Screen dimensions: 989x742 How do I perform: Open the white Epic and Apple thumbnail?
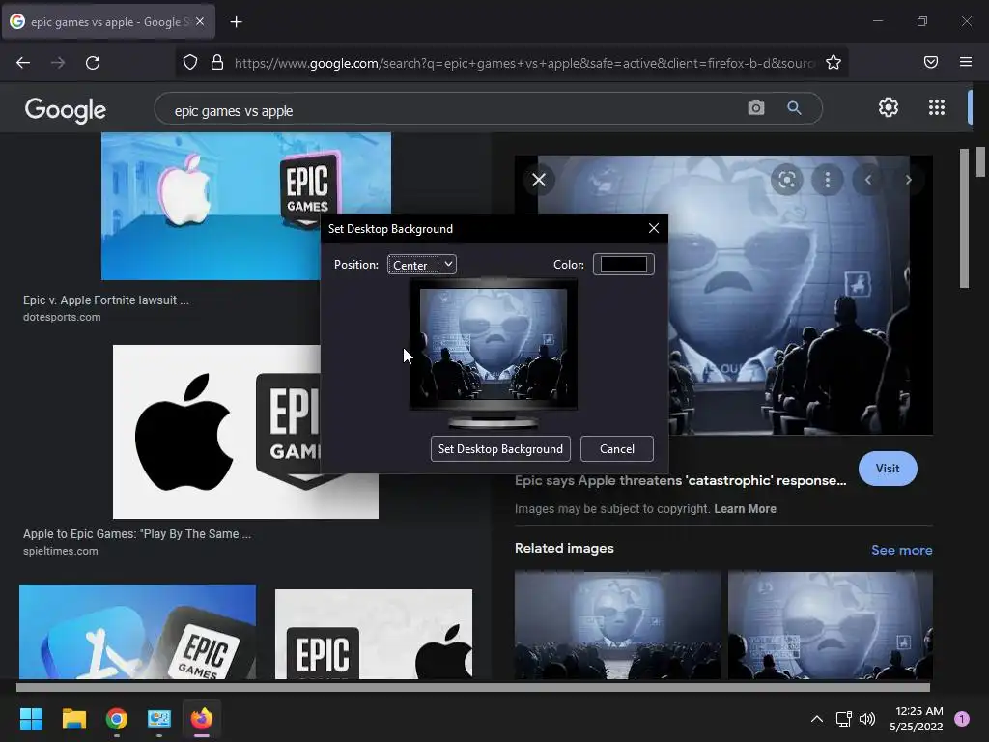click(374, 634)
